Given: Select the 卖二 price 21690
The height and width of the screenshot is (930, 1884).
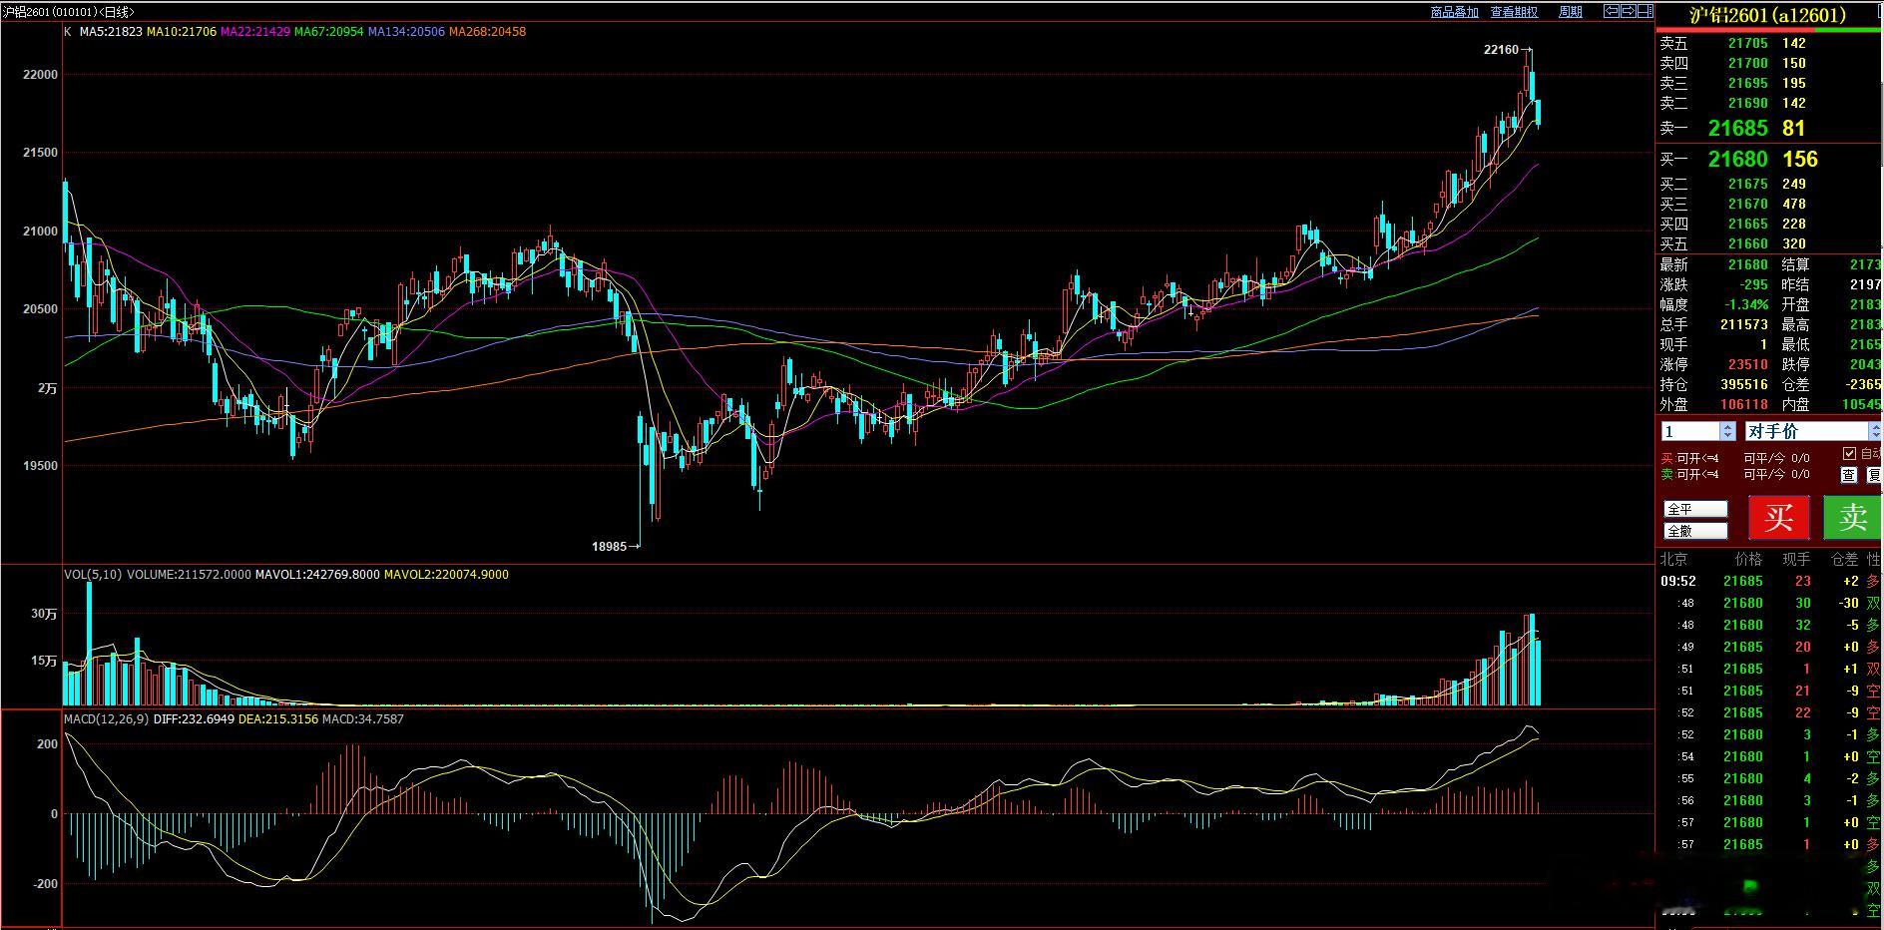Looking at the screenshot, I should [1747, 103].
